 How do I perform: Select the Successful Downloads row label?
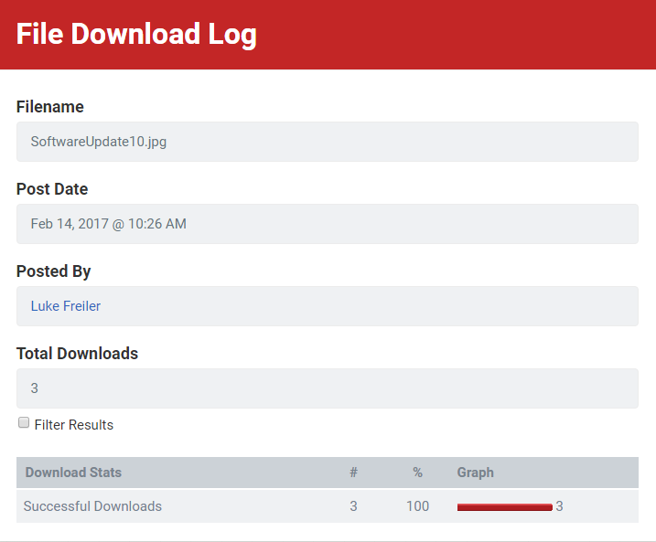[92, 506]
